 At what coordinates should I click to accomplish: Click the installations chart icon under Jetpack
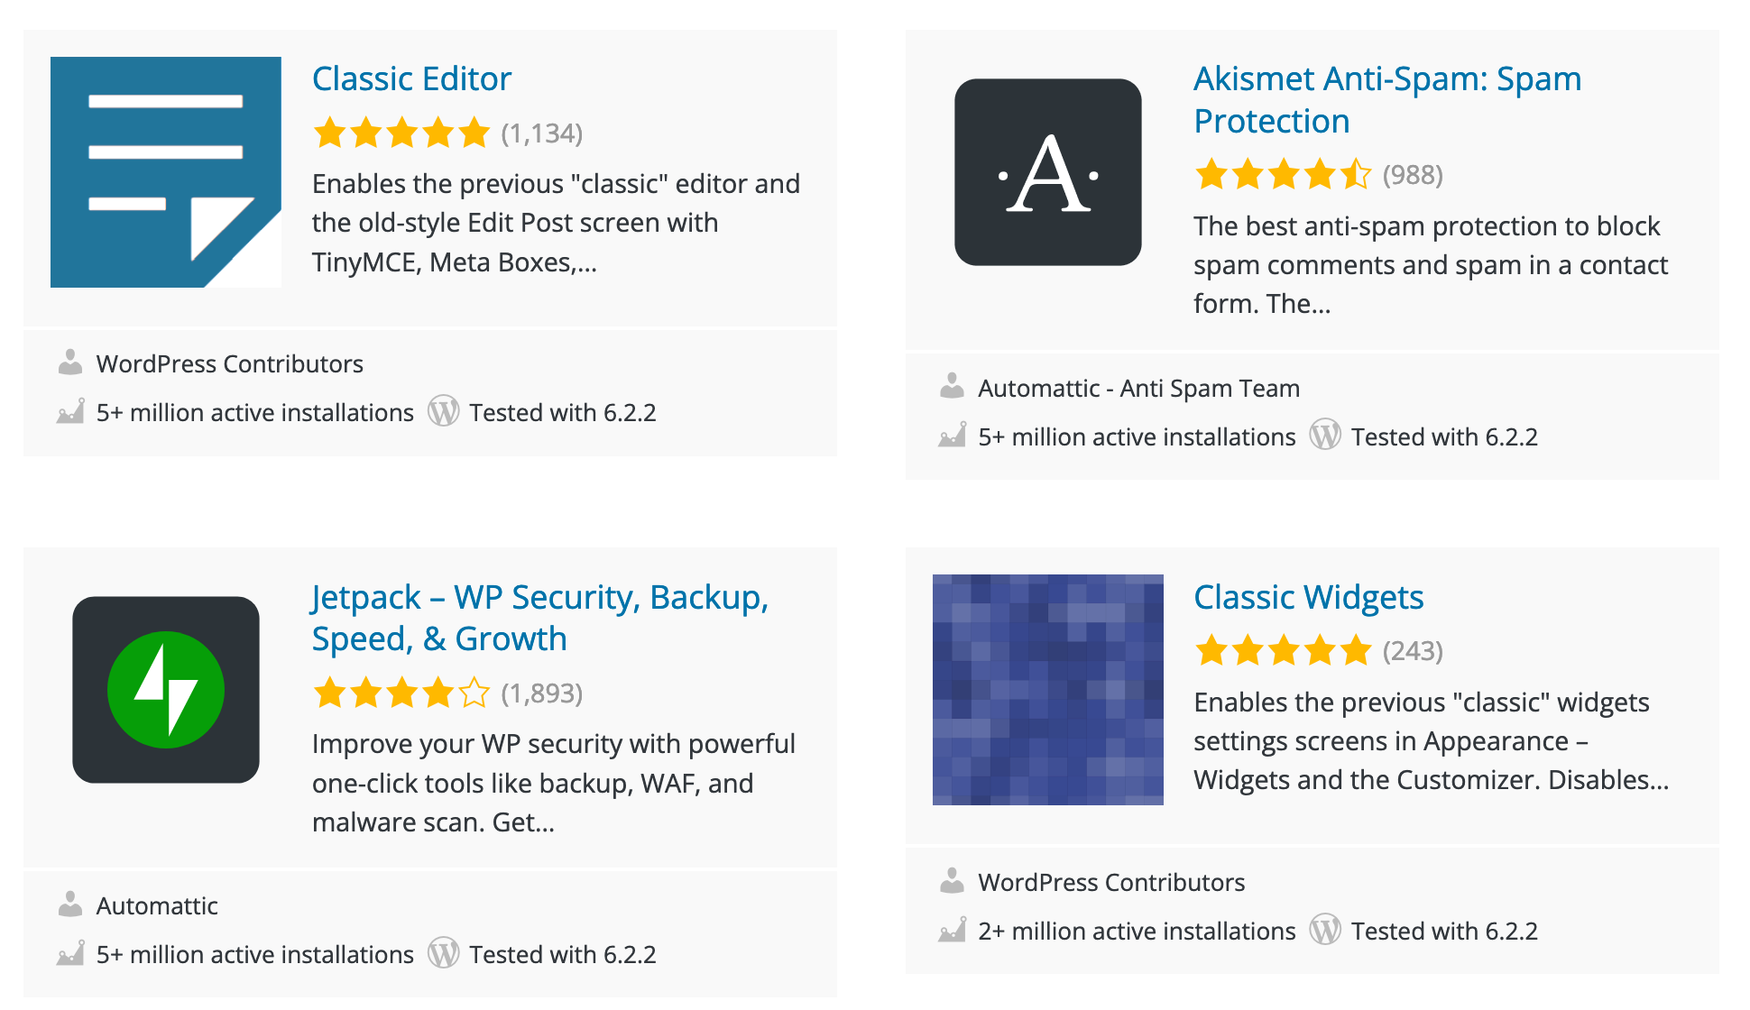coord(69,953)
